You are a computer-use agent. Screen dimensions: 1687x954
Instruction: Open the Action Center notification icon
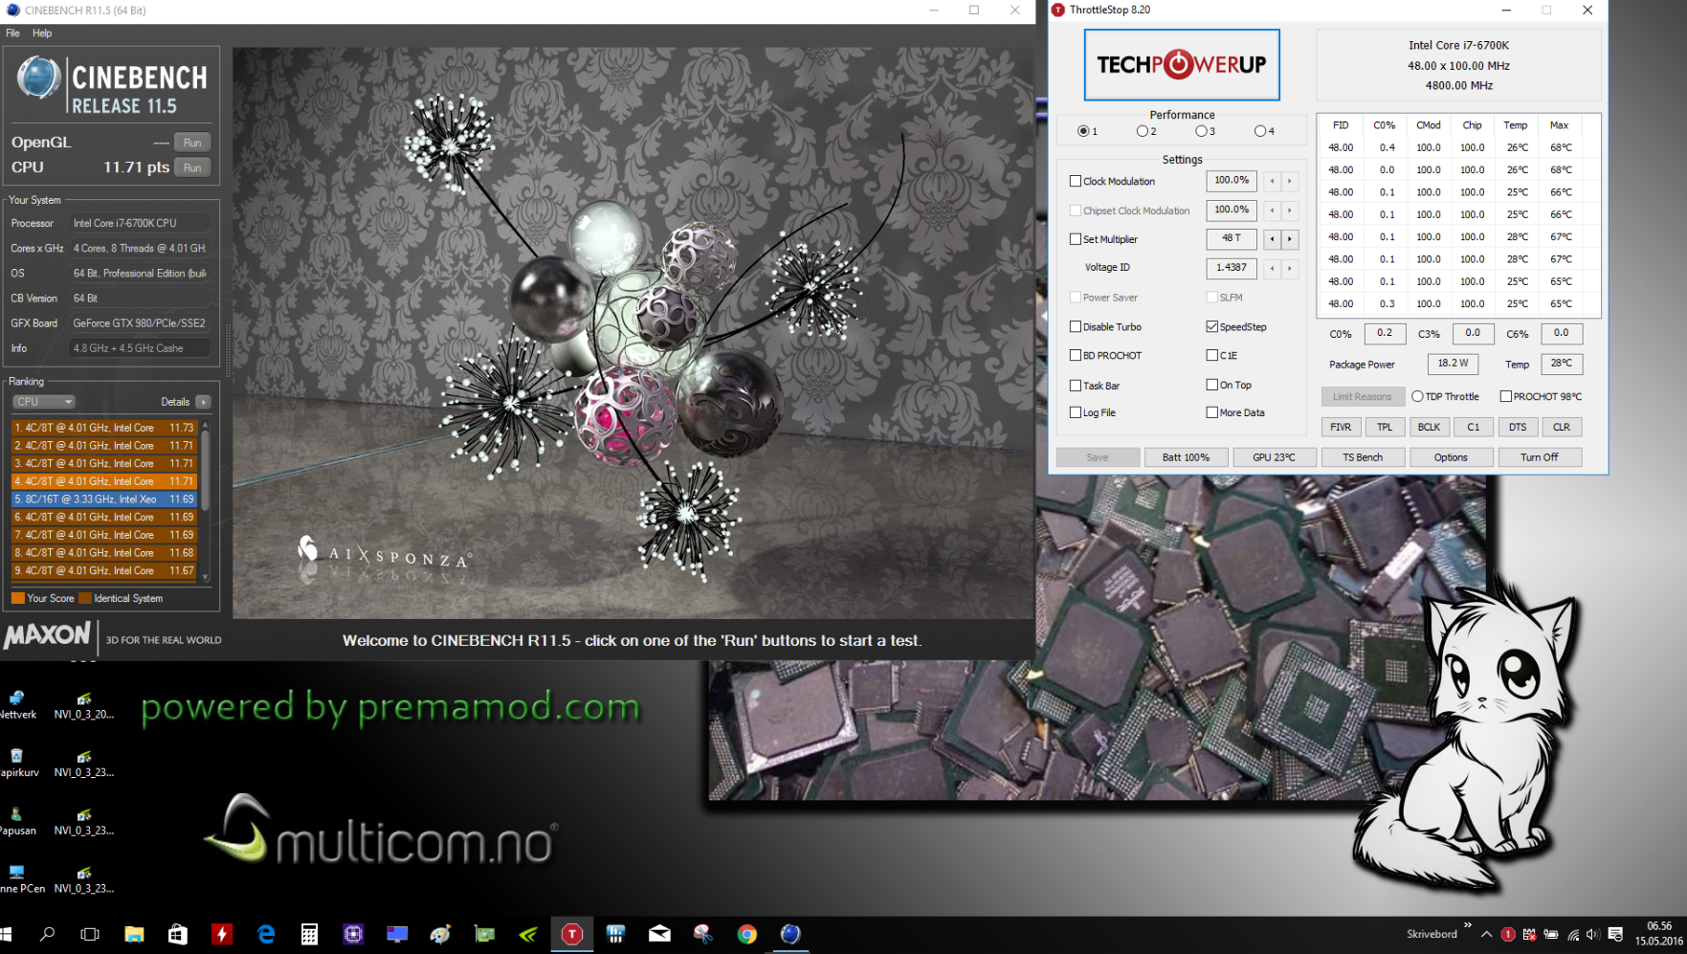pos(1615,935)
